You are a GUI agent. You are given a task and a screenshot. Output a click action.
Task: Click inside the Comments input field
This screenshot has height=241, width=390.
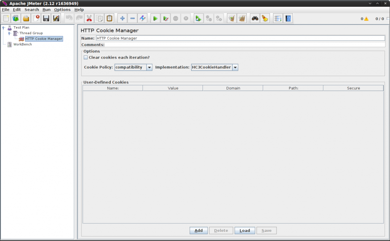click(229, 44)
